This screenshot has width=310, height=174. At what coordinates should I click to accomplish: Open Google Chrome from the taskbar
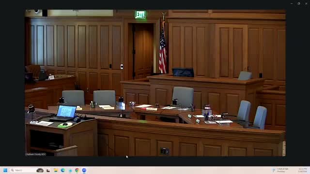pos(77,170)
